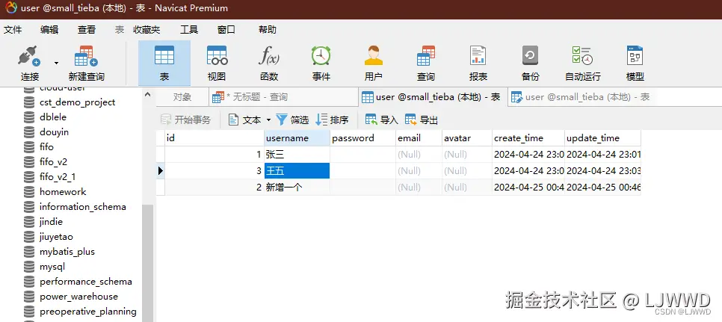Click the update_time column header

point(602,138)
